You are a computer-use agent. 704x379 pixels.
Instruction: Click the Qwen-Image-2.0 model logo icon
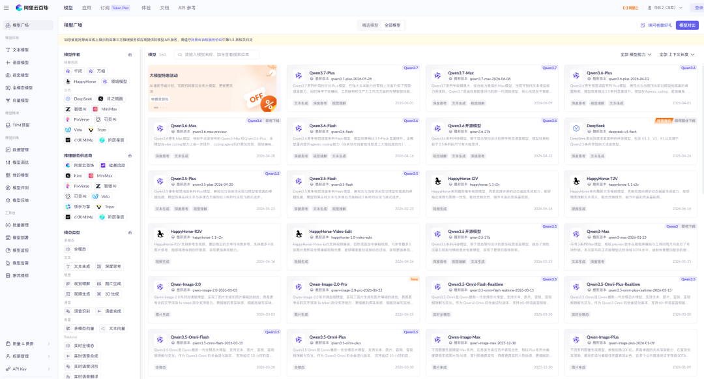160,287
